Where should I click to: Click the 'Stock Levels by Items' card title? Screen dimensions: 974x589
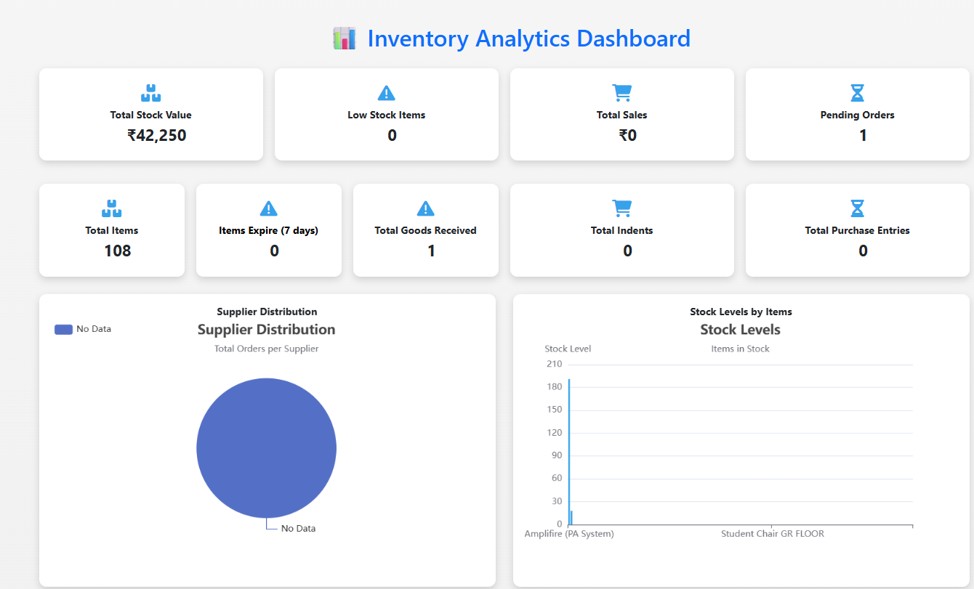741,312
